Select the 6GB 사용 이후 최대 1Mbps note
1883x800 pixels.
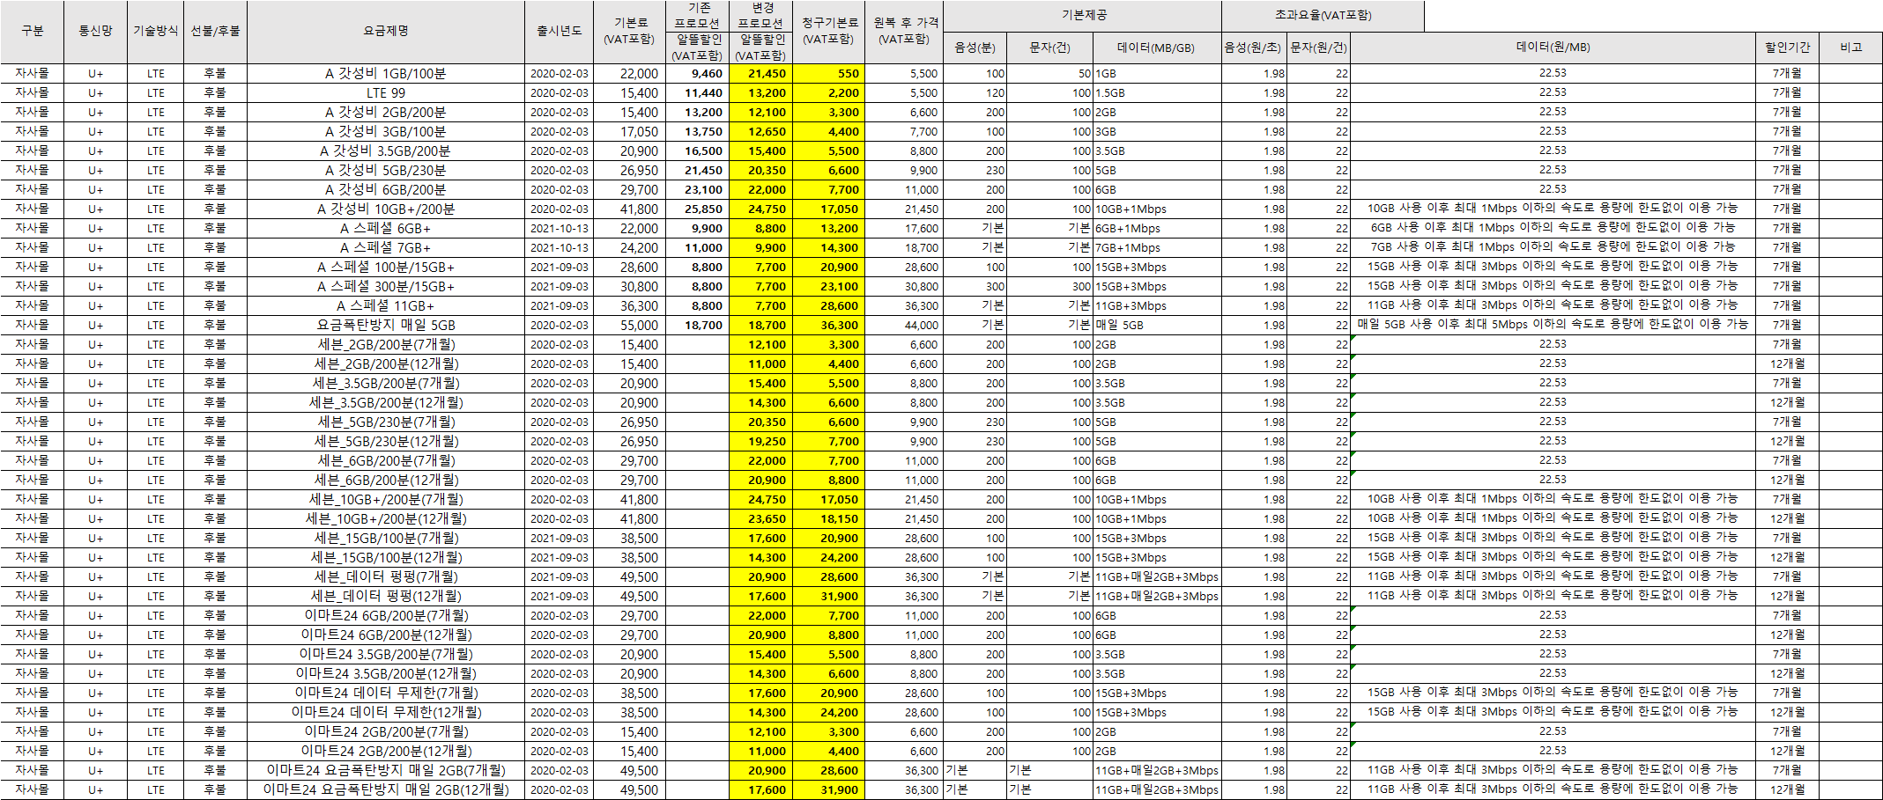1553,228
